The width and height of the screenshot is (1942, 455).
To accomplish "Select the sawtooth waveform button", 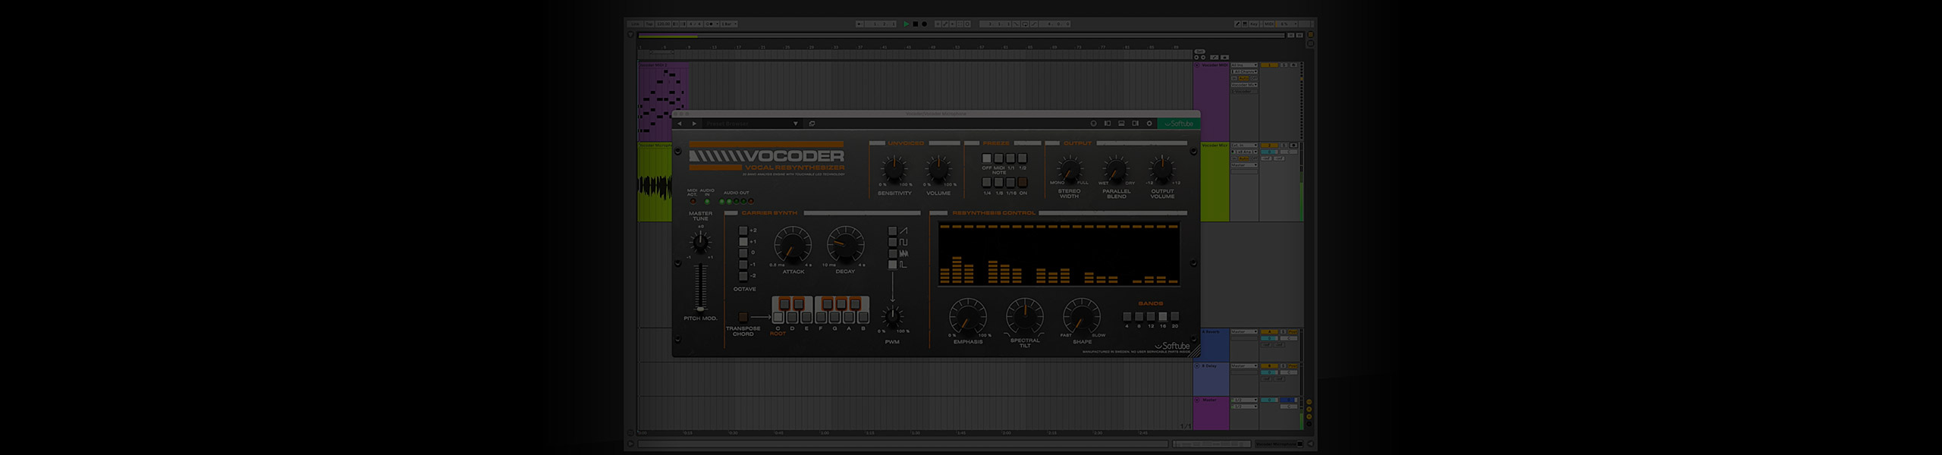I will pyautogui.click(x=893, y=231).
